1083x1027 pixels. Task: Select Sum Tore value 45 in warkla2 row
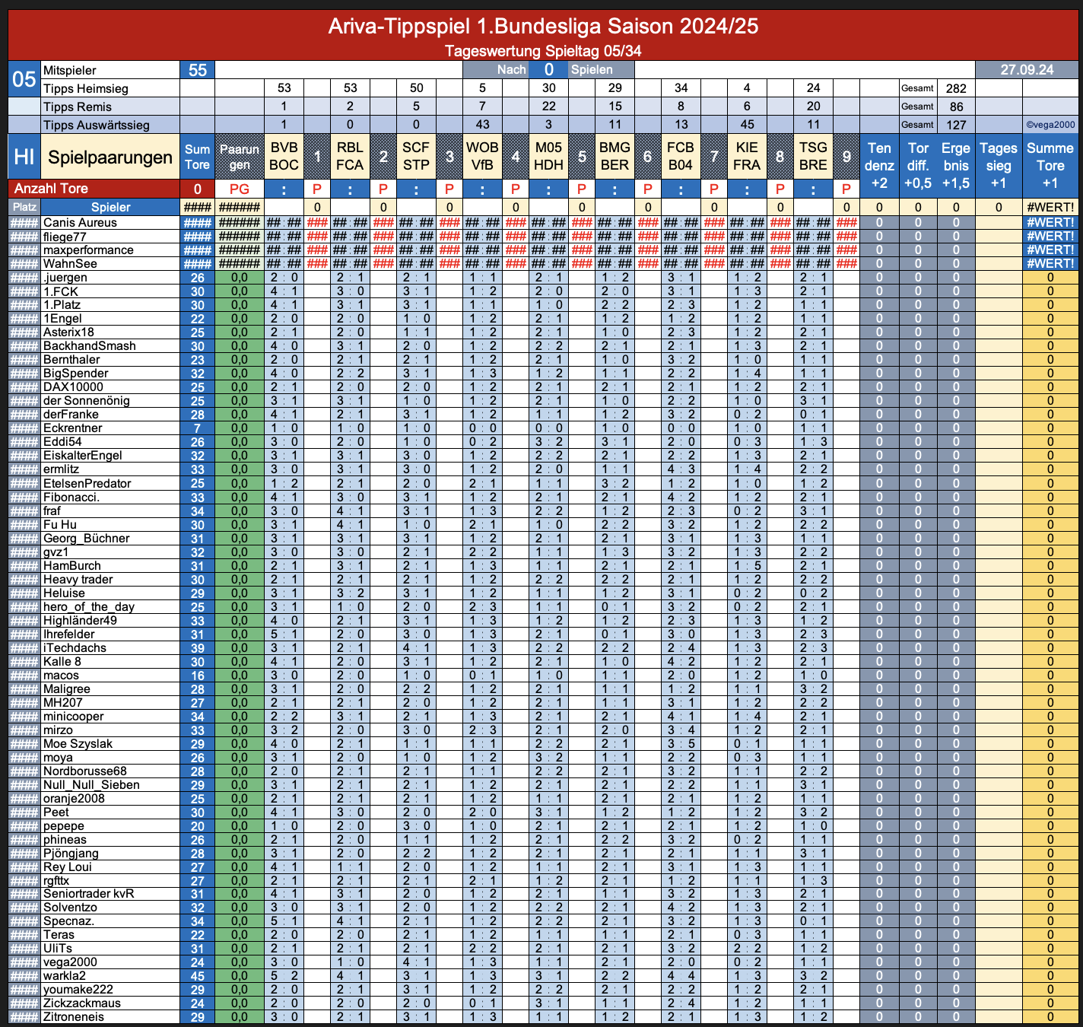[x=198, y=976]
